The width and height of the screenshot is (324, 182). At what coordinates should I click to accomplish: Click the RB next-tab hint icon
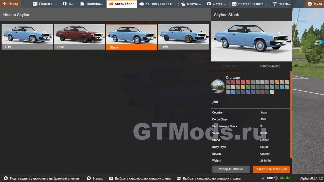(179, 178)
